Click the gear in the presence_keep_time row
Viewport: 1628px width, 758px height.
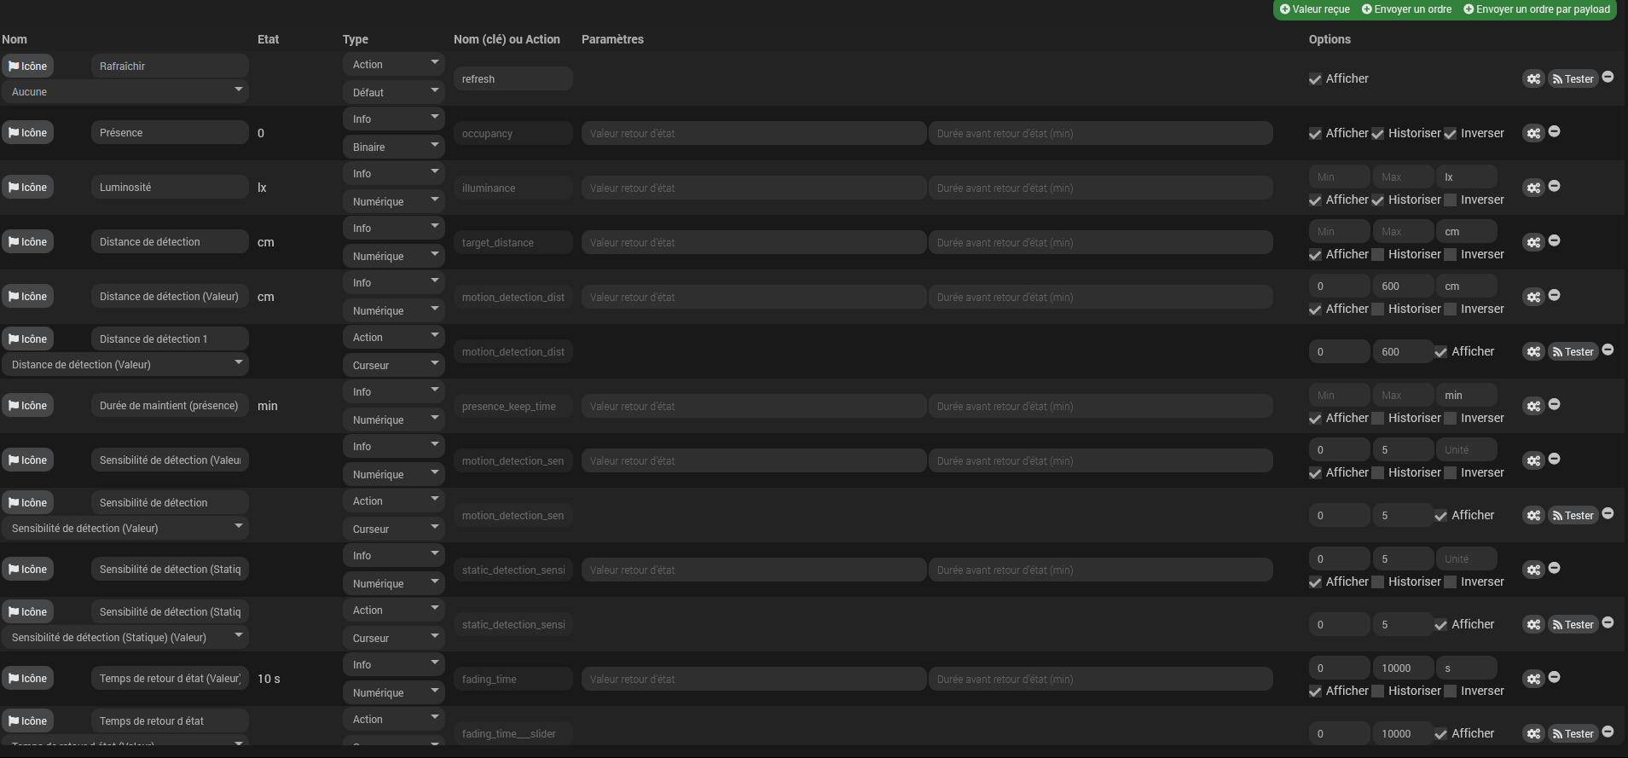pos(1533,406)
